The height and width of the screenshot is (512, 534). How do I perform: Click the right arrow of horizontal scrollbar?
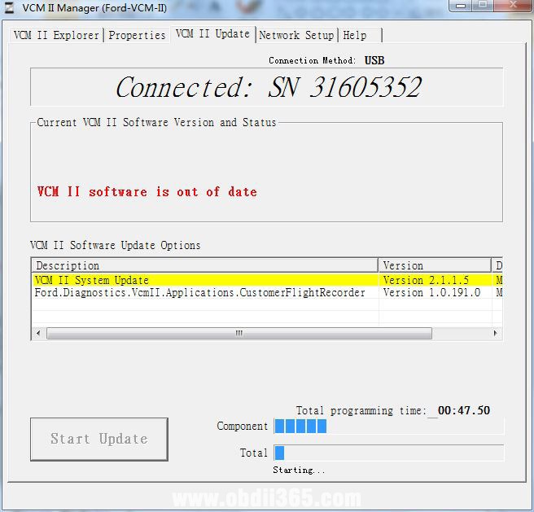(495, 333)
